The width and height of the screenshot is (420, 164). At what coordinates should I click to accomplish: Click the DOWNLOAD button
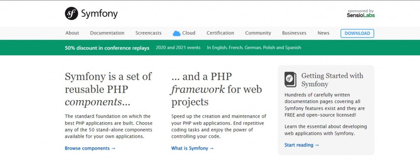357,33
